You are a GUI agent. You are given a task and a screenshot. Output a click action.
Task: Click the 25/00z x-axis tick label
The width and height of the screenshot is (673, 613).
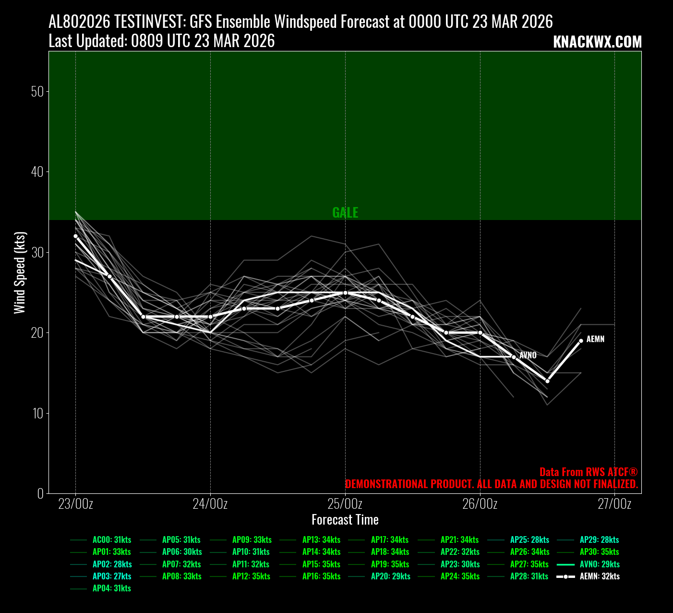(x=345, y=504)
